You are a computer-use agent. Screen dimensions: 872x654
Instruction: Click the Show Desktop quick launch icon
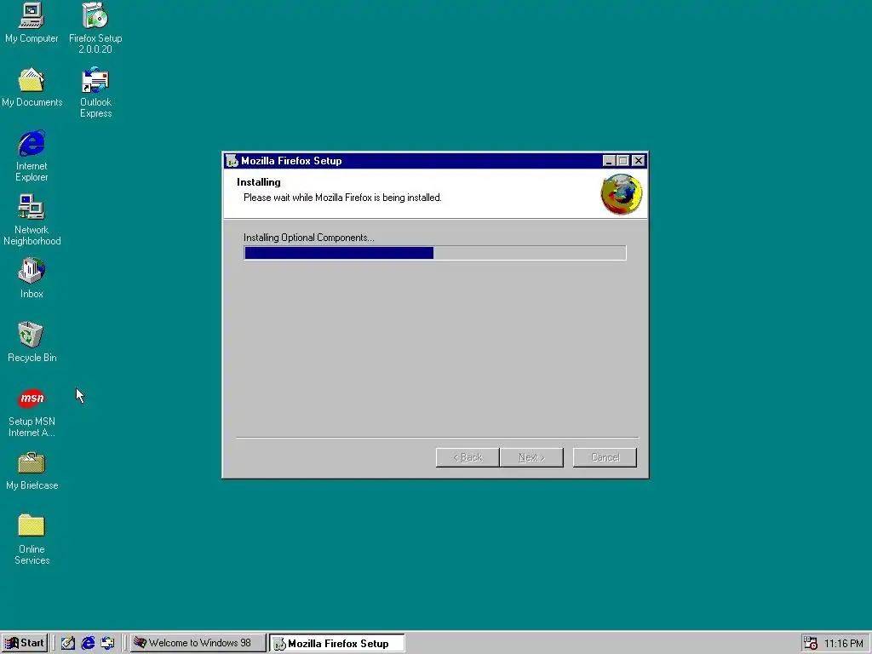68,643
